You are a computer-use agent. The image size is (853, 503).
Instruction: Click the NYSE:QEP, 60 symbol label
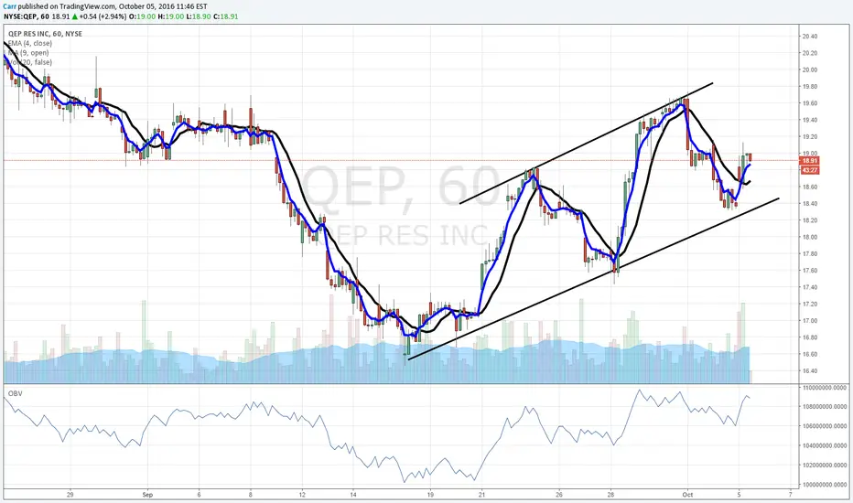27,16
